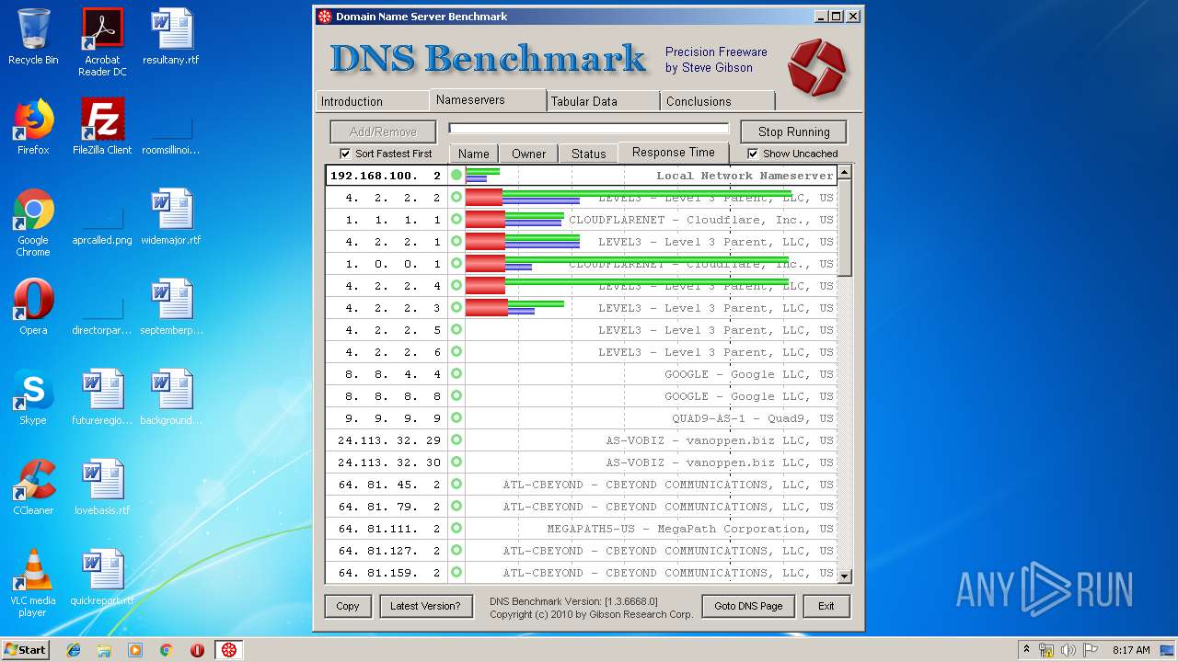
Task: Launch Firefox from desktop
Action: tap(33, 127)
